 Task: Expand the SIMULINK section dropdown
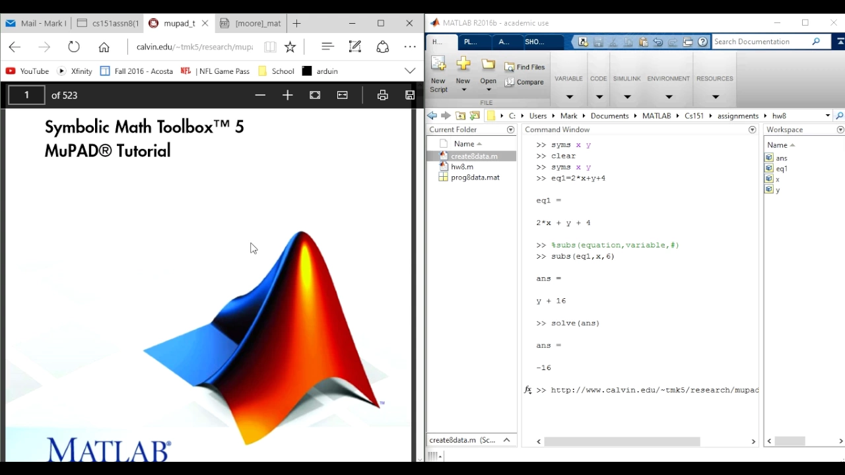(x=627, y=97)
